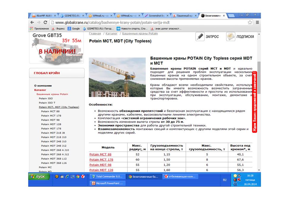Click the red vertical feedback tab
285x213 pixels.
click(254, 102)
